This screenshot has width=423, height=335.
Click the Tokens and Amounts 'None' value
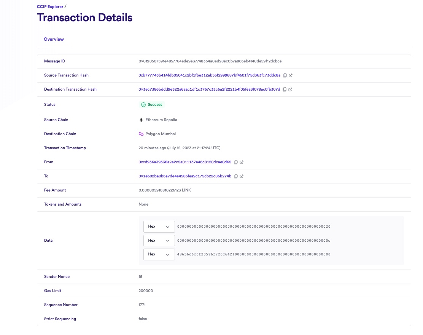tap(143, 204)
